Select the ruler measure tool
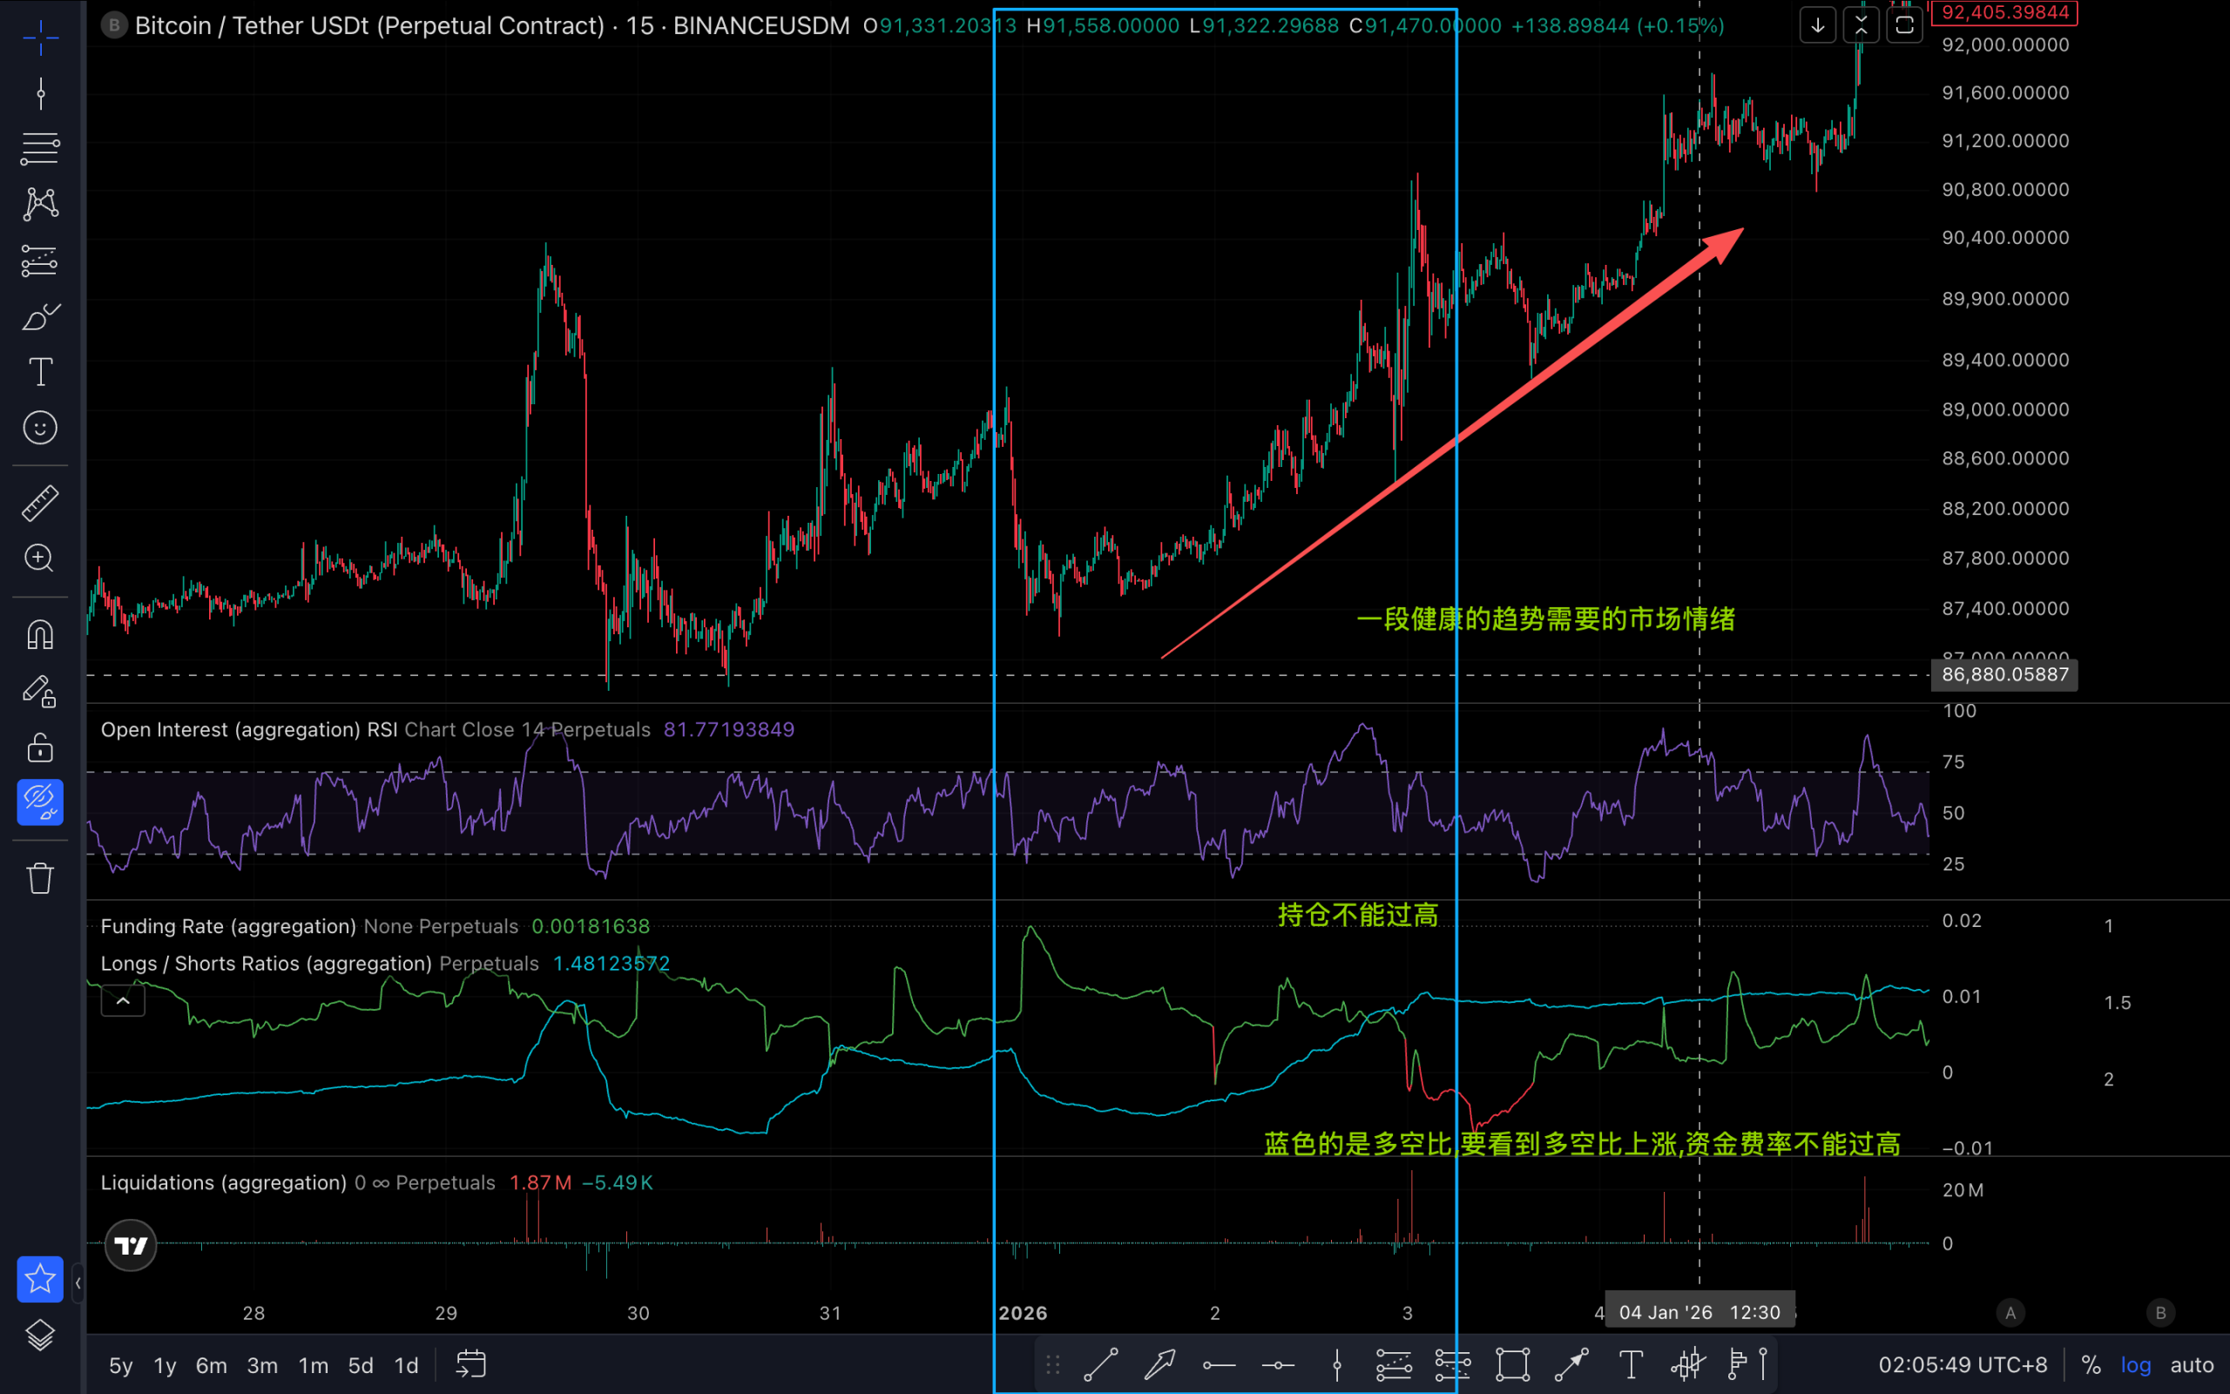Screen dimensions: 2230x1394 (x=41, y=504)
